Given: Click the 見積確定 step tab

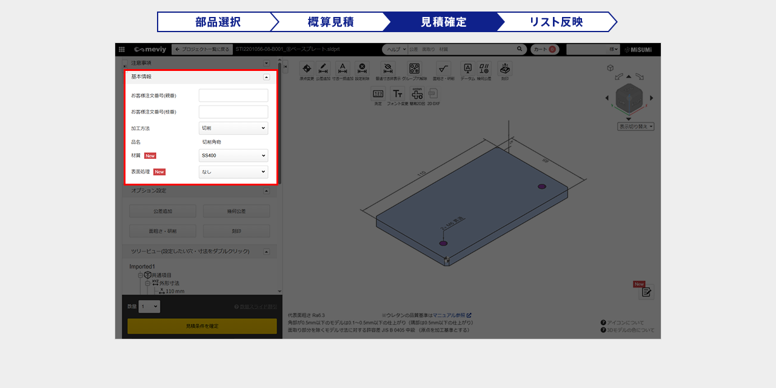Looking at the screenshot, I should [443, 22].
